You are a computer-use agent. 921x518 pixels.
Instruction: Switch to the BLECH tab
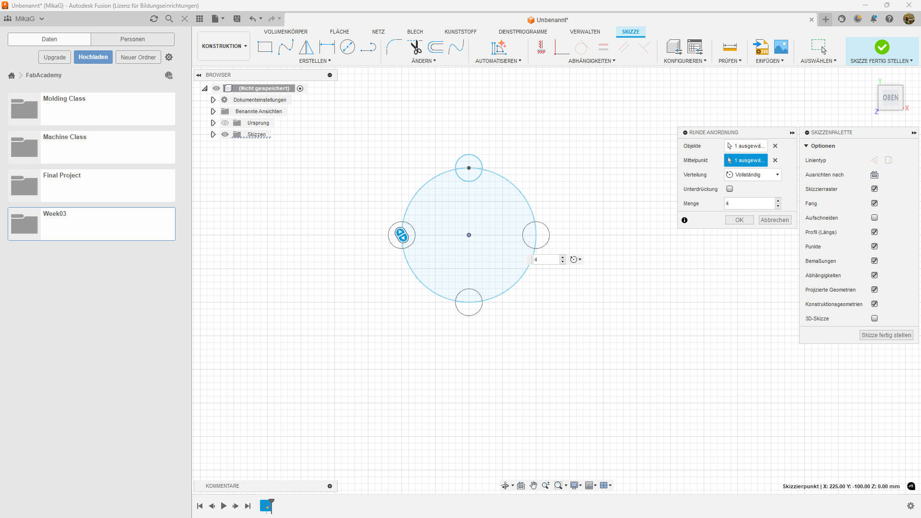click(x=415, y=32)
